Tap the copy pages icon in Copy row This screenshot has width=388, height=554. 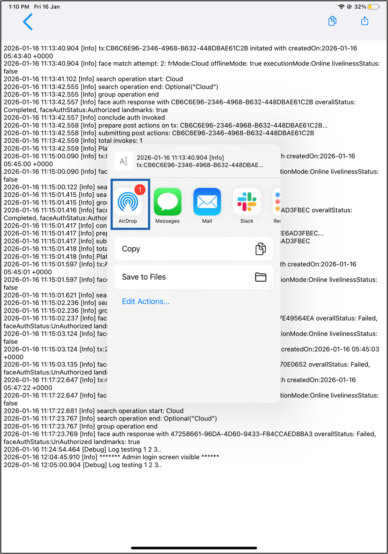click(261, 249)
